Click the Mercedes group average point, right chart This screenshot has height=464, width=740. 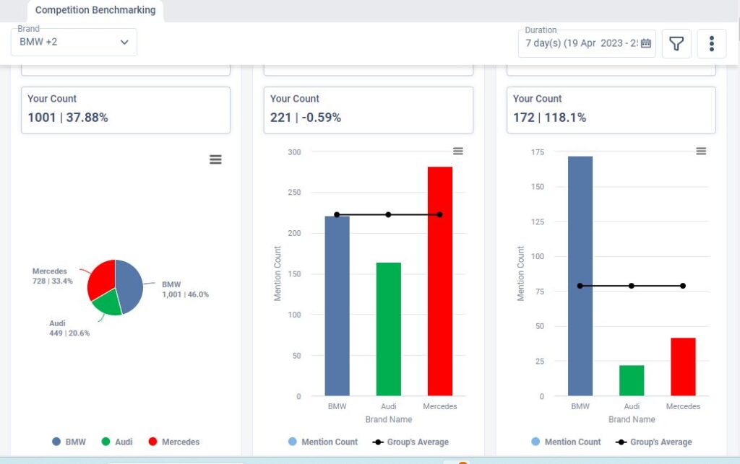click(683, 286)
